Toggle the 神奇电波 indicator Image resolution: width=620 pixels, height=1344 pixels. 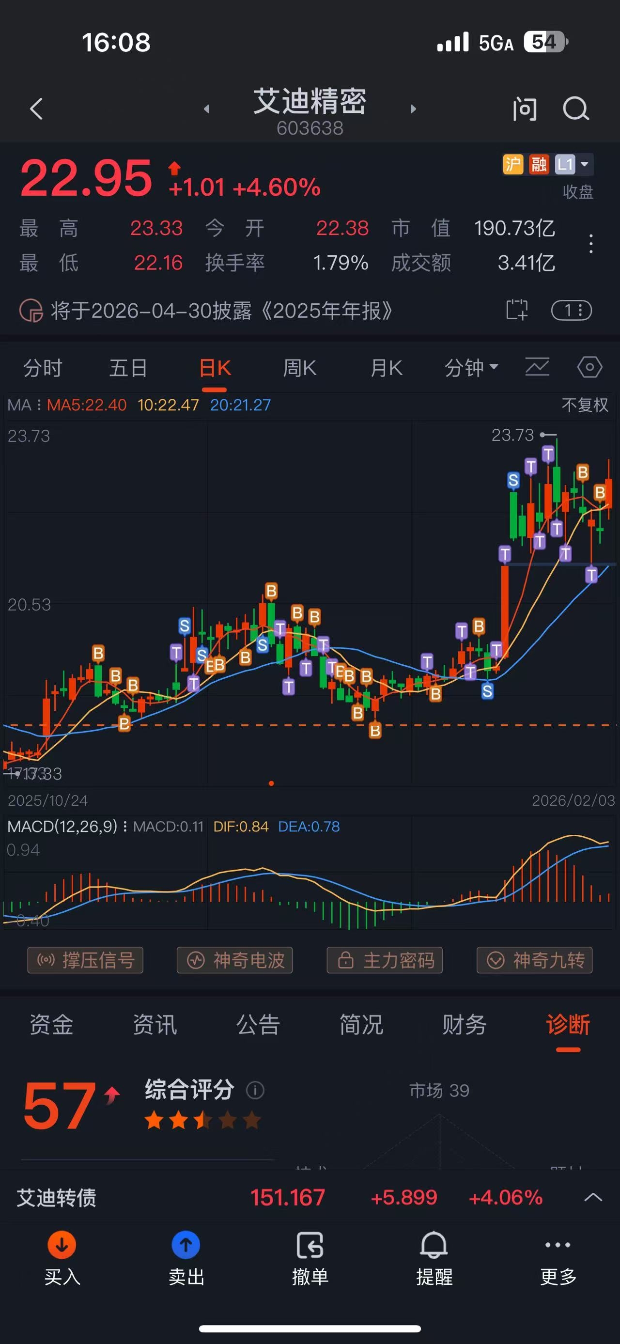[x=234, y=960]
